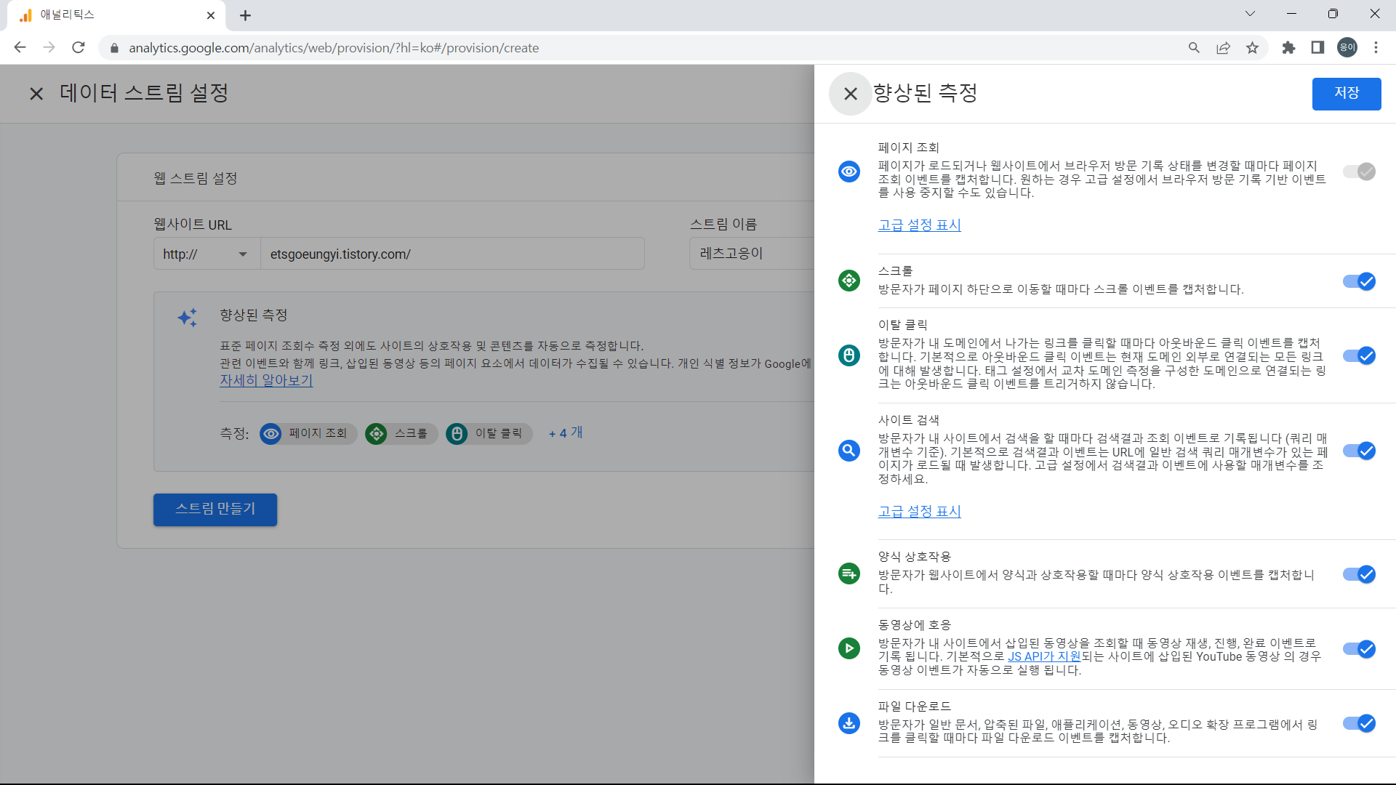Expand the +4 개 measurement list
Viewport: 1396px width, 785px height.
(565, 433)
